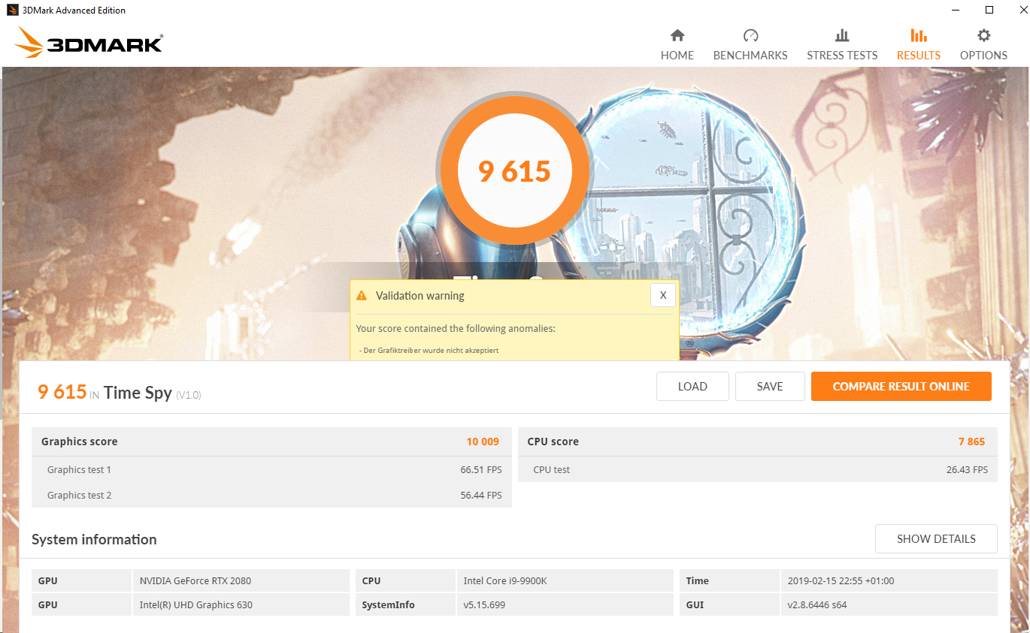Image resolution: width=1030 pixels, height=633 pixels.
Task: Select the 26.43 FPS value
Action: (x=968, y=470)
